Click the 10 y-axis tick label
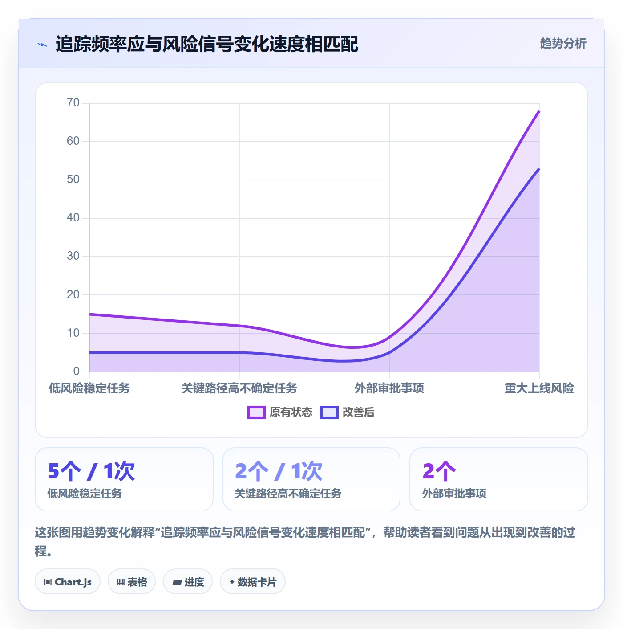Image resolution: width=623 pixels, height=629 pixels. [73, 333]
